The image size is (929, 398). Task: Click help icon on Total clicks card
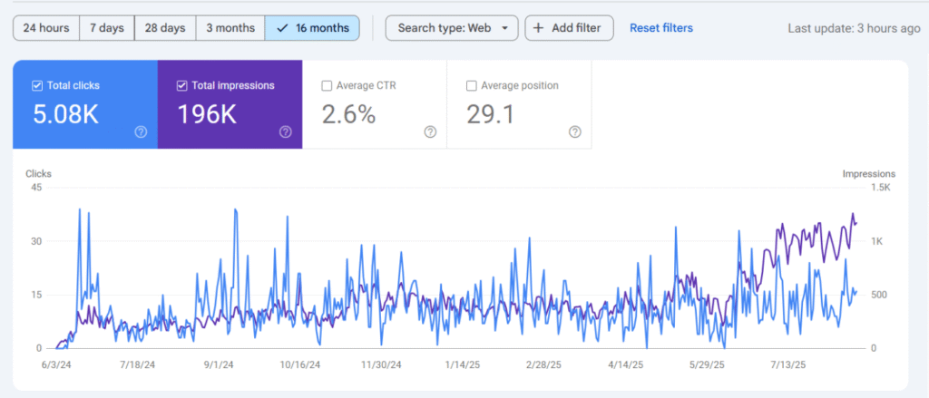pos(141,131)
